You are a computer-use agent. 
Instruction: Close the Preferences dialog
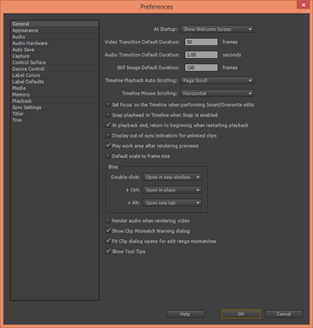coord(304,5)
